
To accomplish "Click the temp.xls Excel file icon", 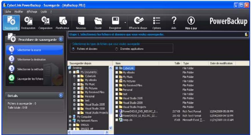I will click(121, 120).
